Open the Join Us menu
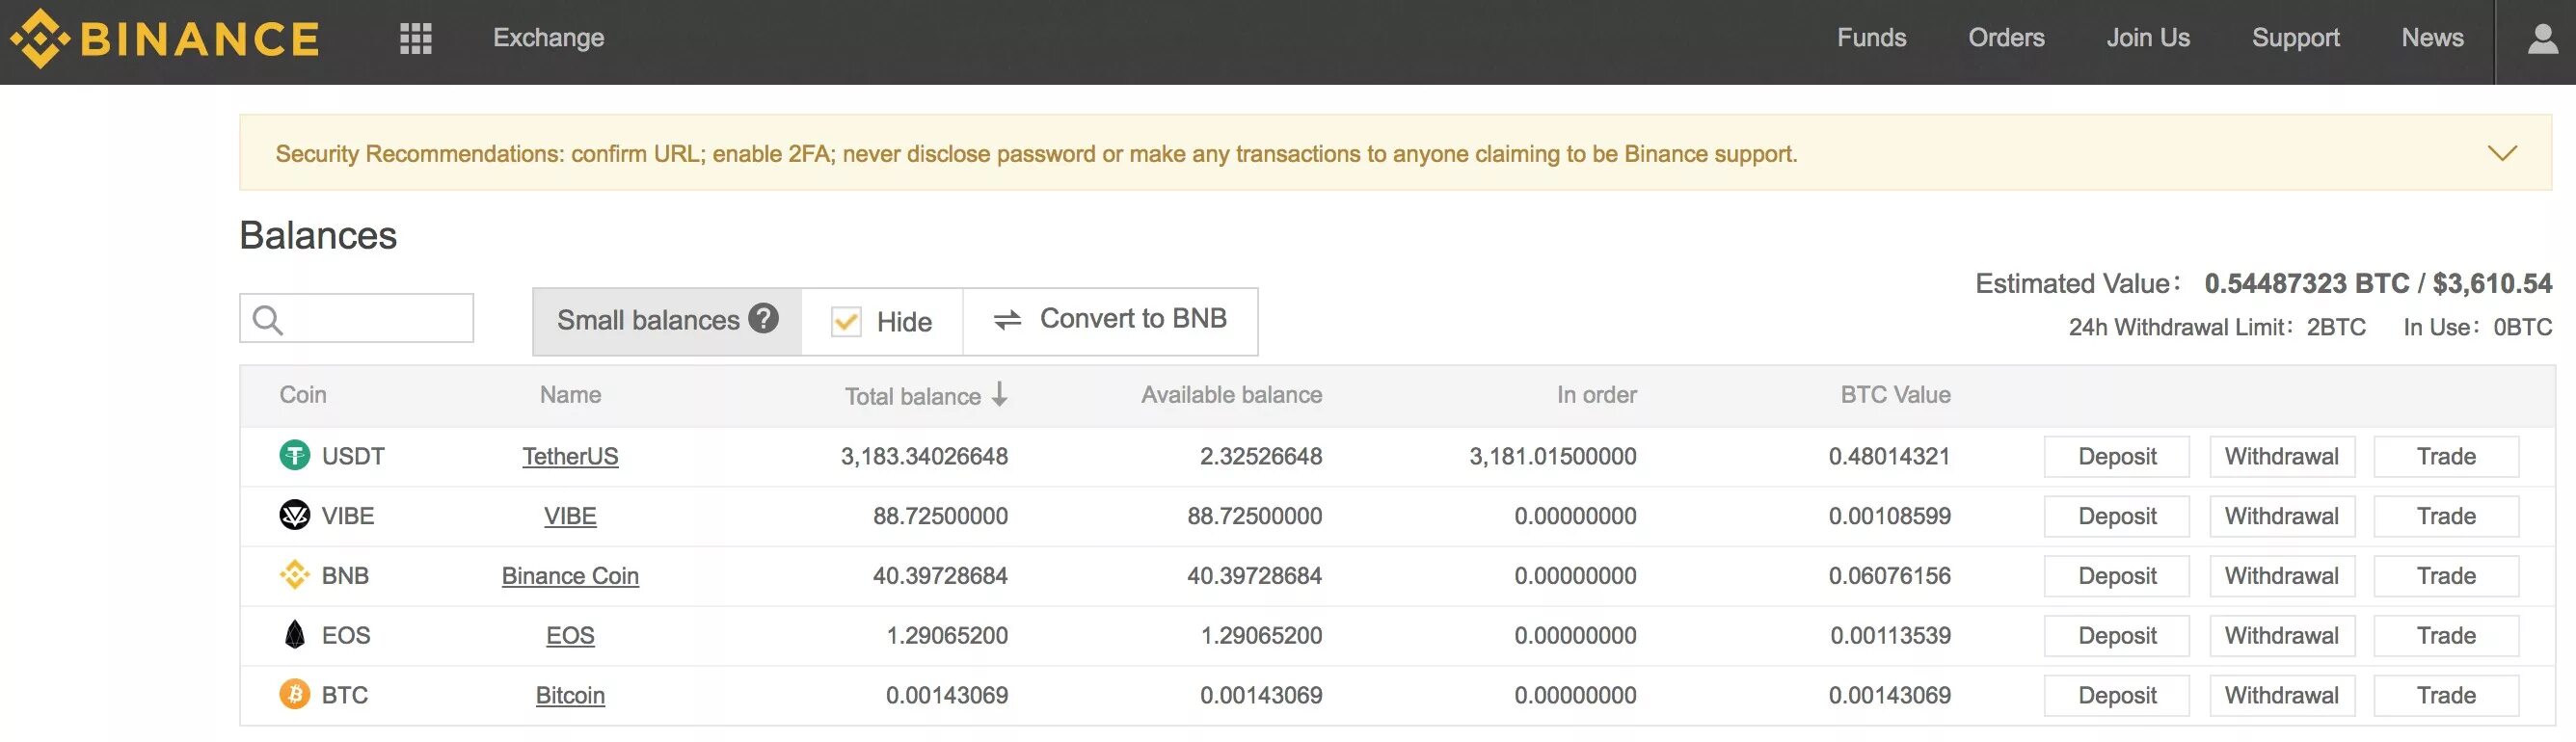This screenshot has height=742, width=2576. (x=2148, y=38)
